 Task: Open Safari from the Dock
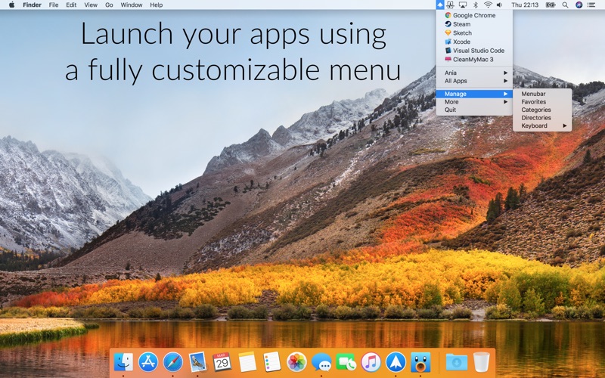pos(173,362)
